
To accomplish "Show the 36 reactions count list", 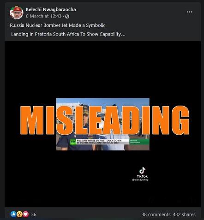I will click(x=34, y=214).
